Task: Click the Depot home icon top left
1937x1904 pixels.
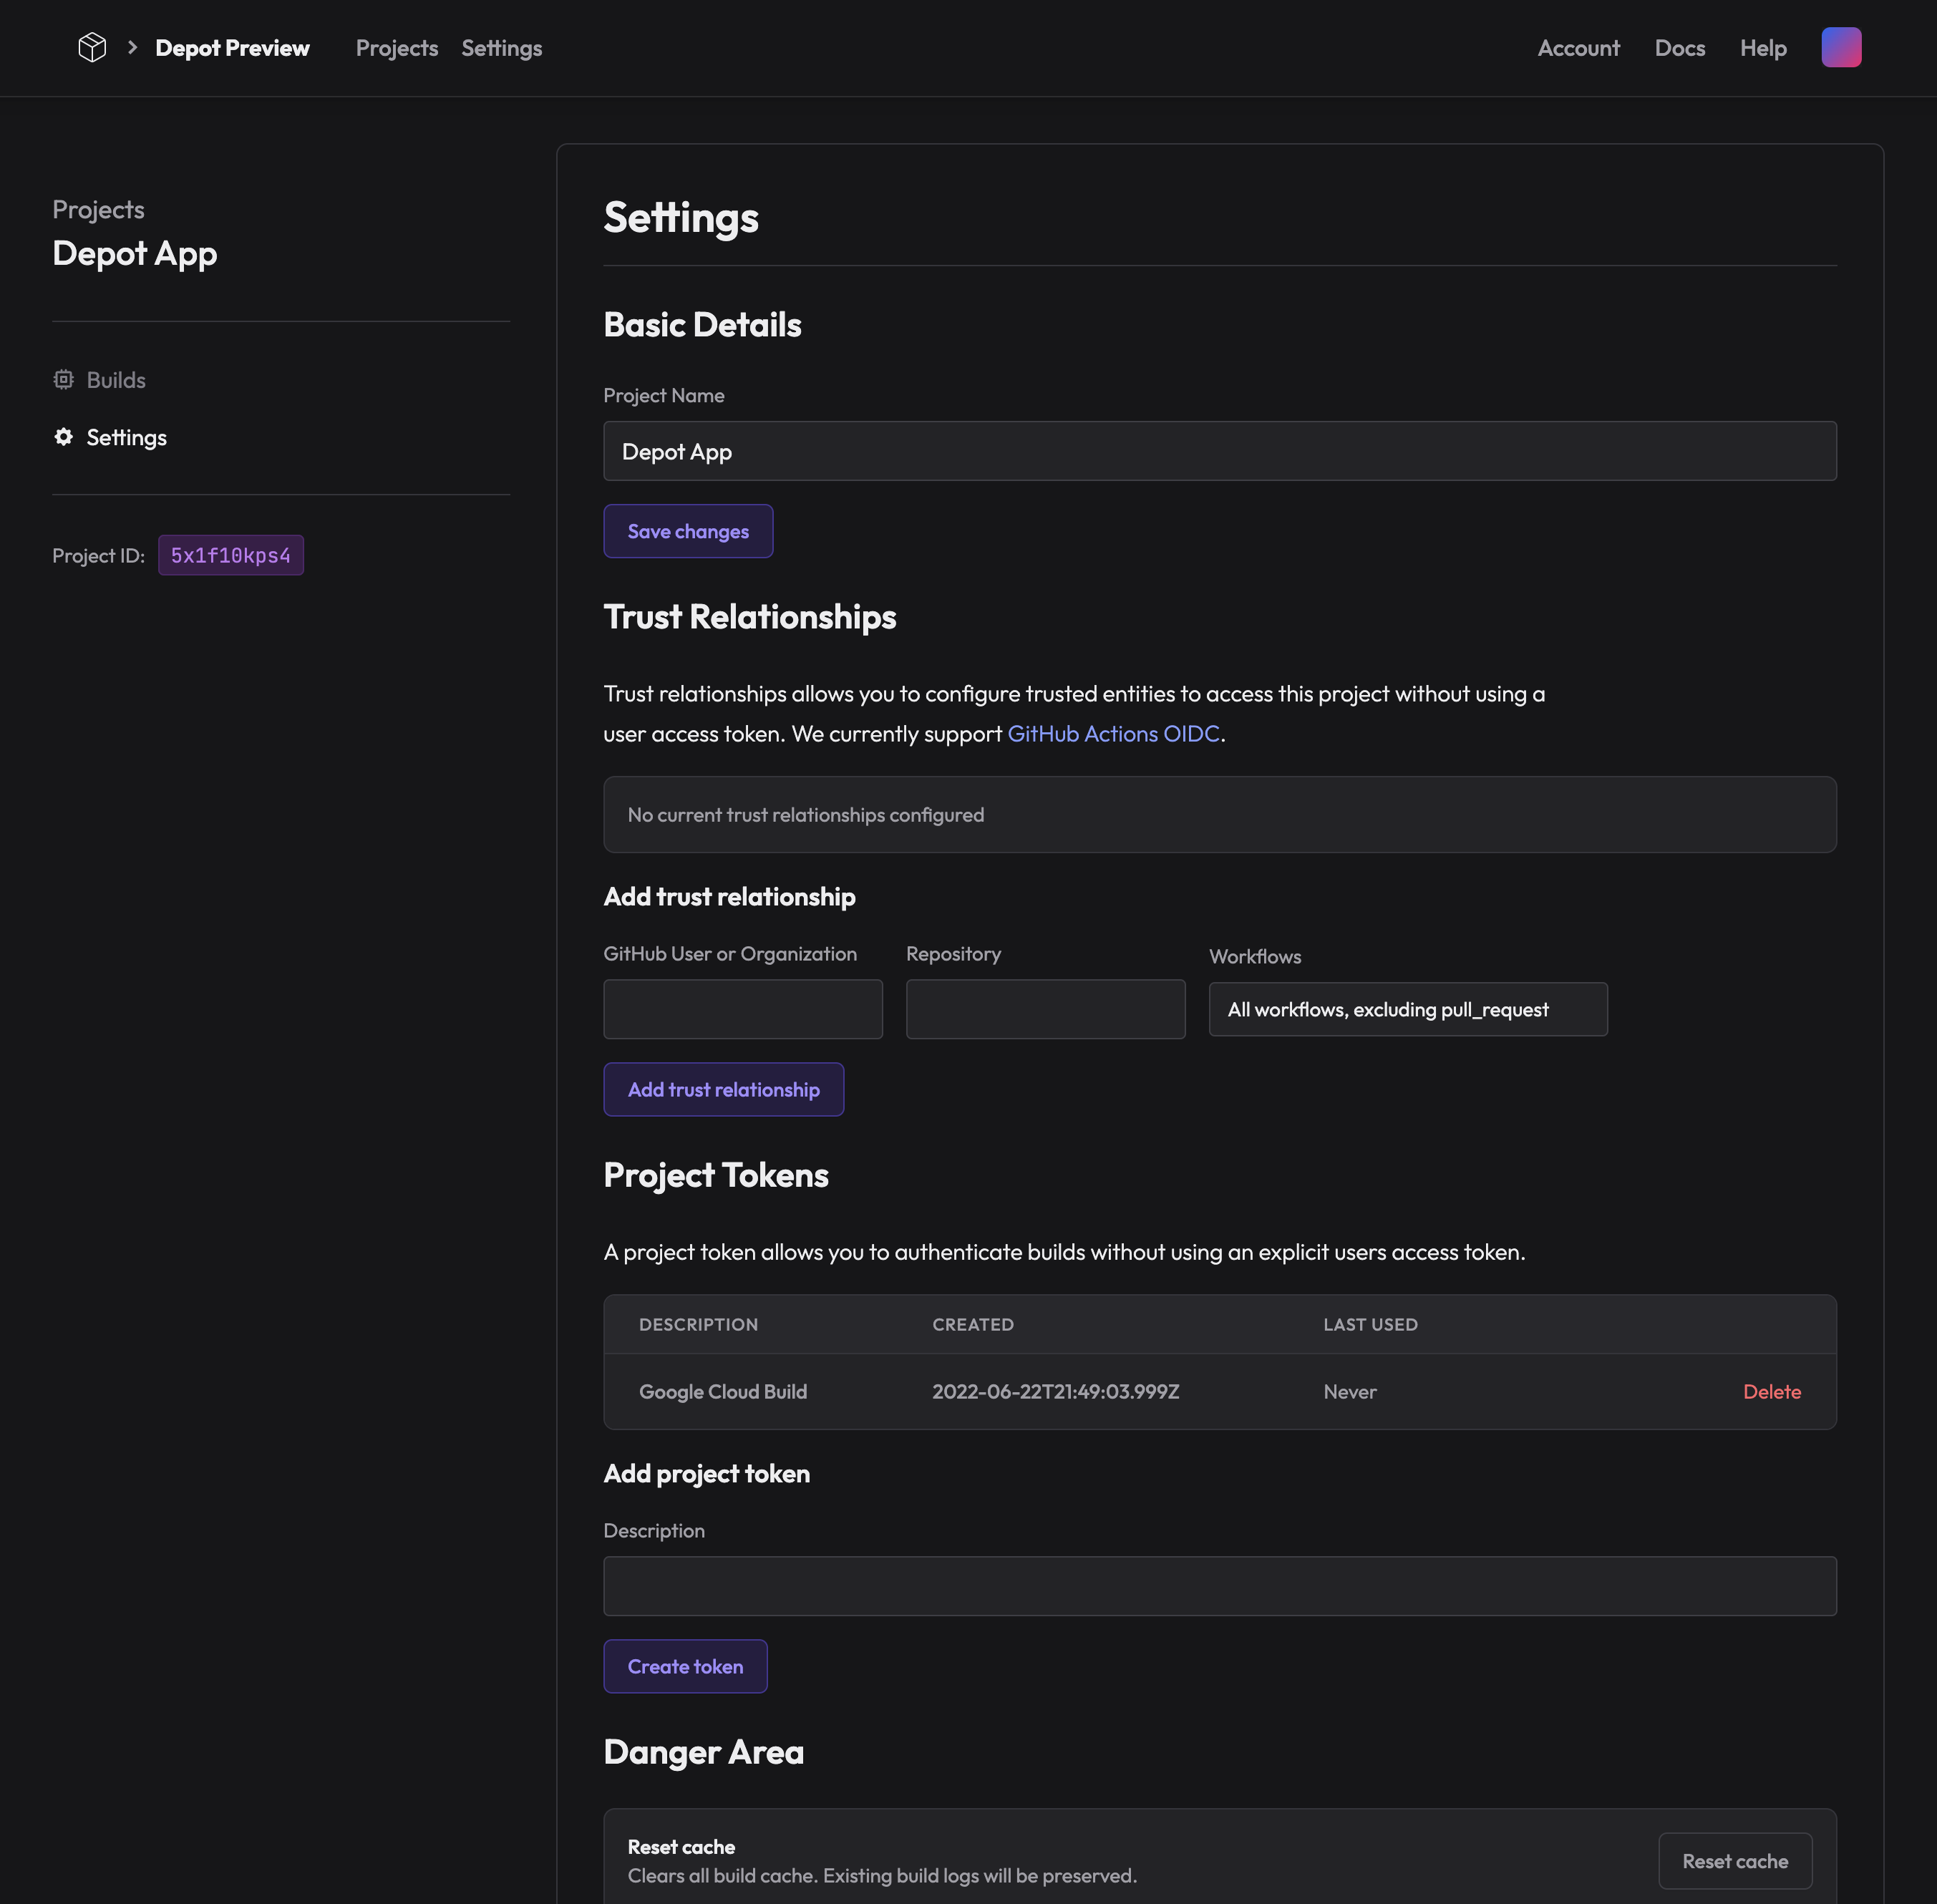Action: 92,47
